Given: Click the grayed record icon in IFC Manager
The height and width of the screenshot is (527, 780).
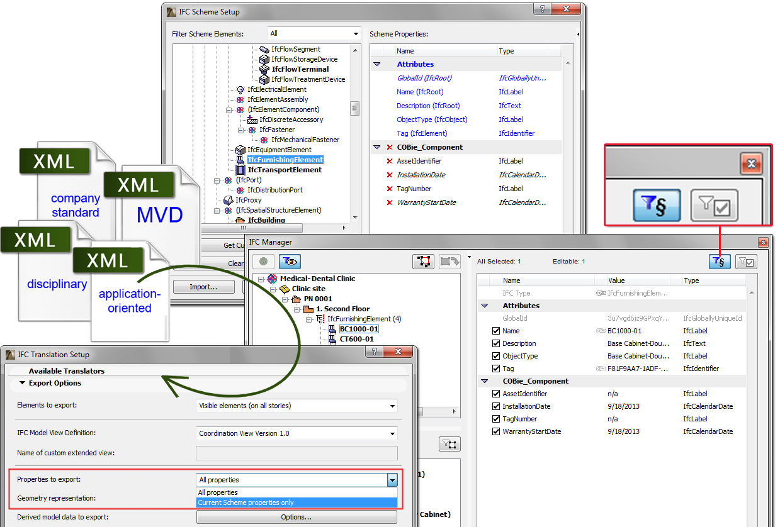Looking at the screenshot, I should click(x=263, y=262).
